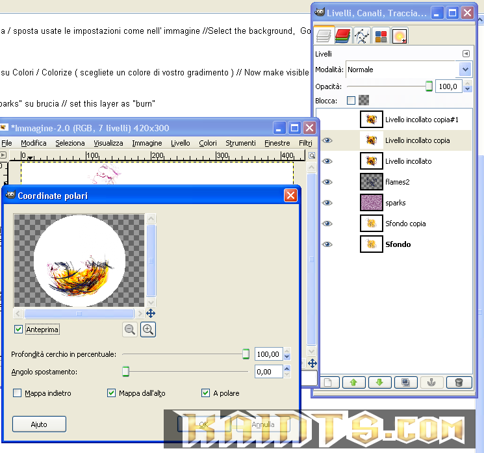The height and width of the screenshot is (453, 484).
Task: Hide the sparks layer via eye icon
Action: pyautogui.click(x=327, y=203)
